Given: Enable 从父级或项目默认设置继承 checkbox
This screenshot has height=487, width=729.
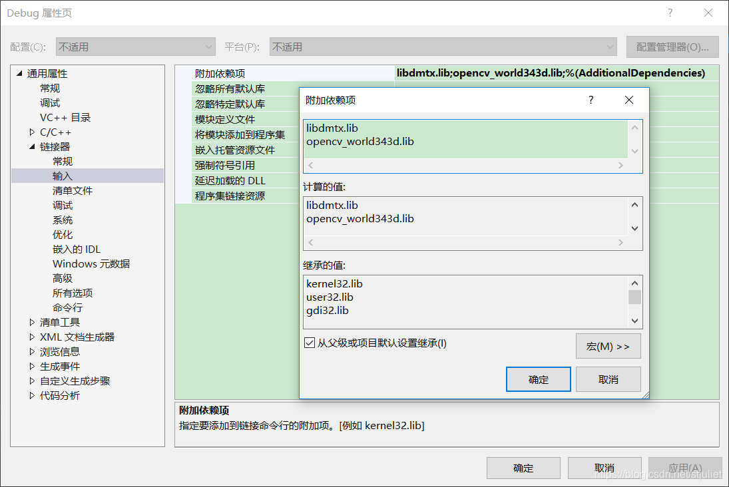Looking at the screenshot, I should (x=310, y=343).
